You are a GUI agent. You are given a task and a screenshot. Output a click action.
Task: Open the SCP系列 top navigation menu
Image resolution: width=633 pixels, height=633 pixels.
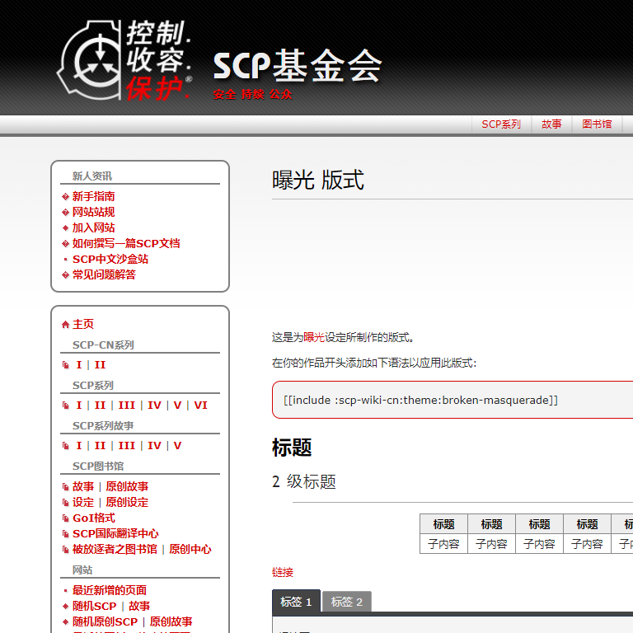(x=501, y=124)
